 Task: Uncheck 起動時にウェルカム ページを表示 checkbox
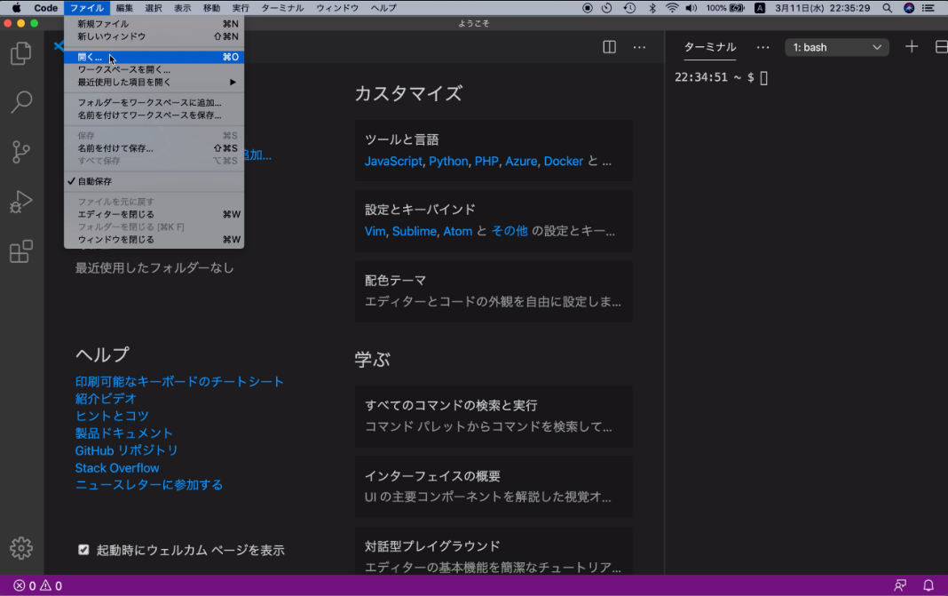coord(83,550)
